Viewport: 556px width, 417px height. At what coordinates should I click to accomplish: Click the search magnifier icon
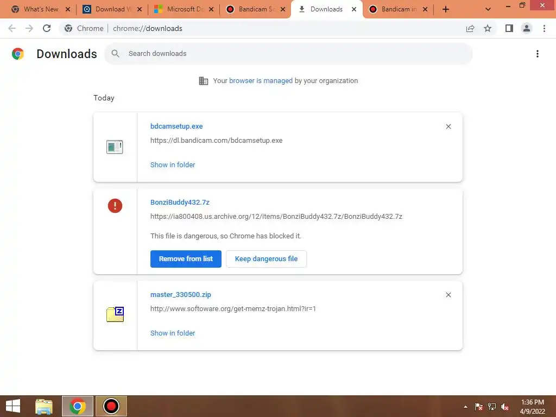tap(115, 54)
